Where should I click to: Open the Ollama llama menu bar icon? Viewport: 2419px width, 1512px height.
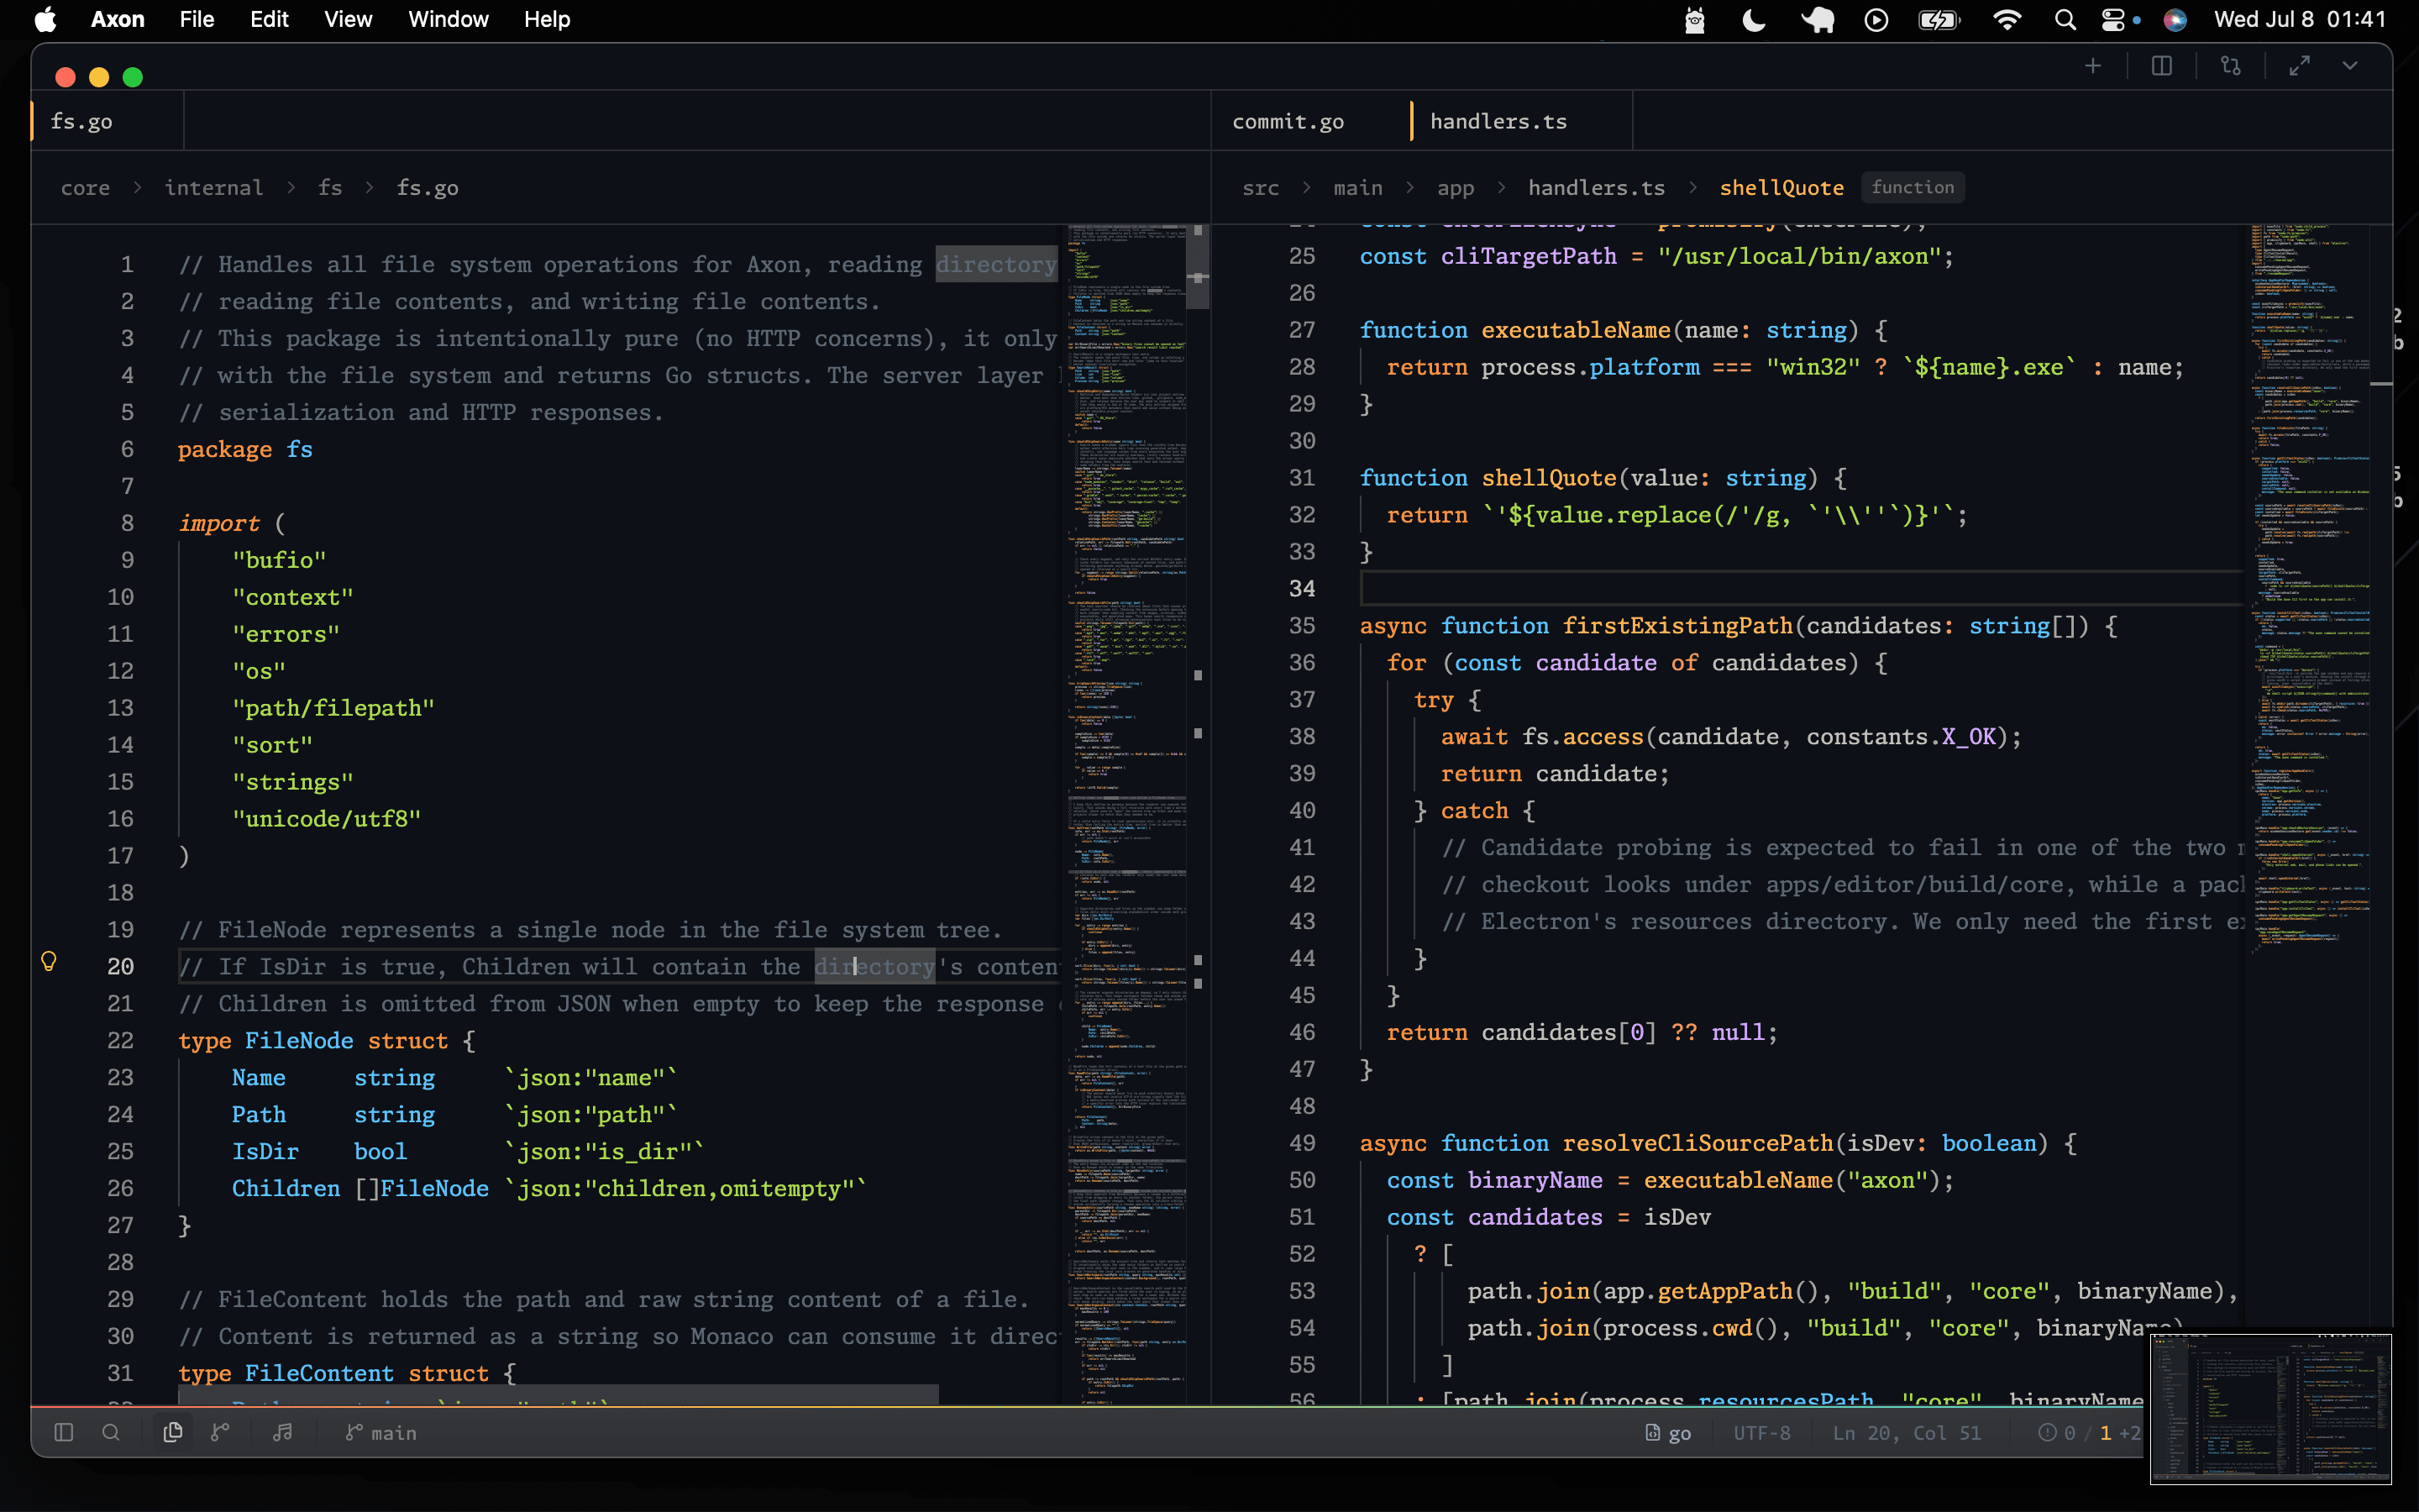coord(1694,20)
